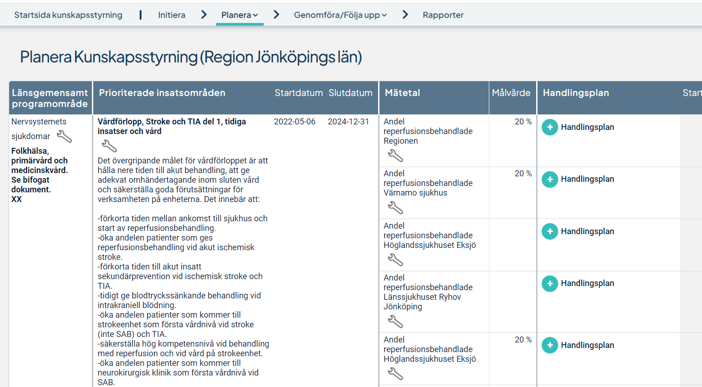702x387 pixels.
Task: Click the start date 2022-05-06
Action: (295, 122)
